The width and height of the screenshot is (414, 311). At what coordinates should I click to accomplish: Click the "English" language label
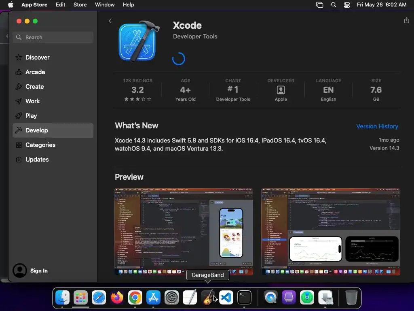[328, 99]
